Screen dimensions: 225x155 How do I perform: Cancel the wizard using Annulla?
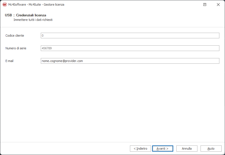(x=187, y=149)
